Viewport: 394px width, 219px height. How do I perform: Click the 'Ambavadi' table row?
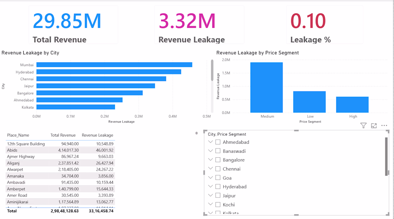tap(60, 182)
